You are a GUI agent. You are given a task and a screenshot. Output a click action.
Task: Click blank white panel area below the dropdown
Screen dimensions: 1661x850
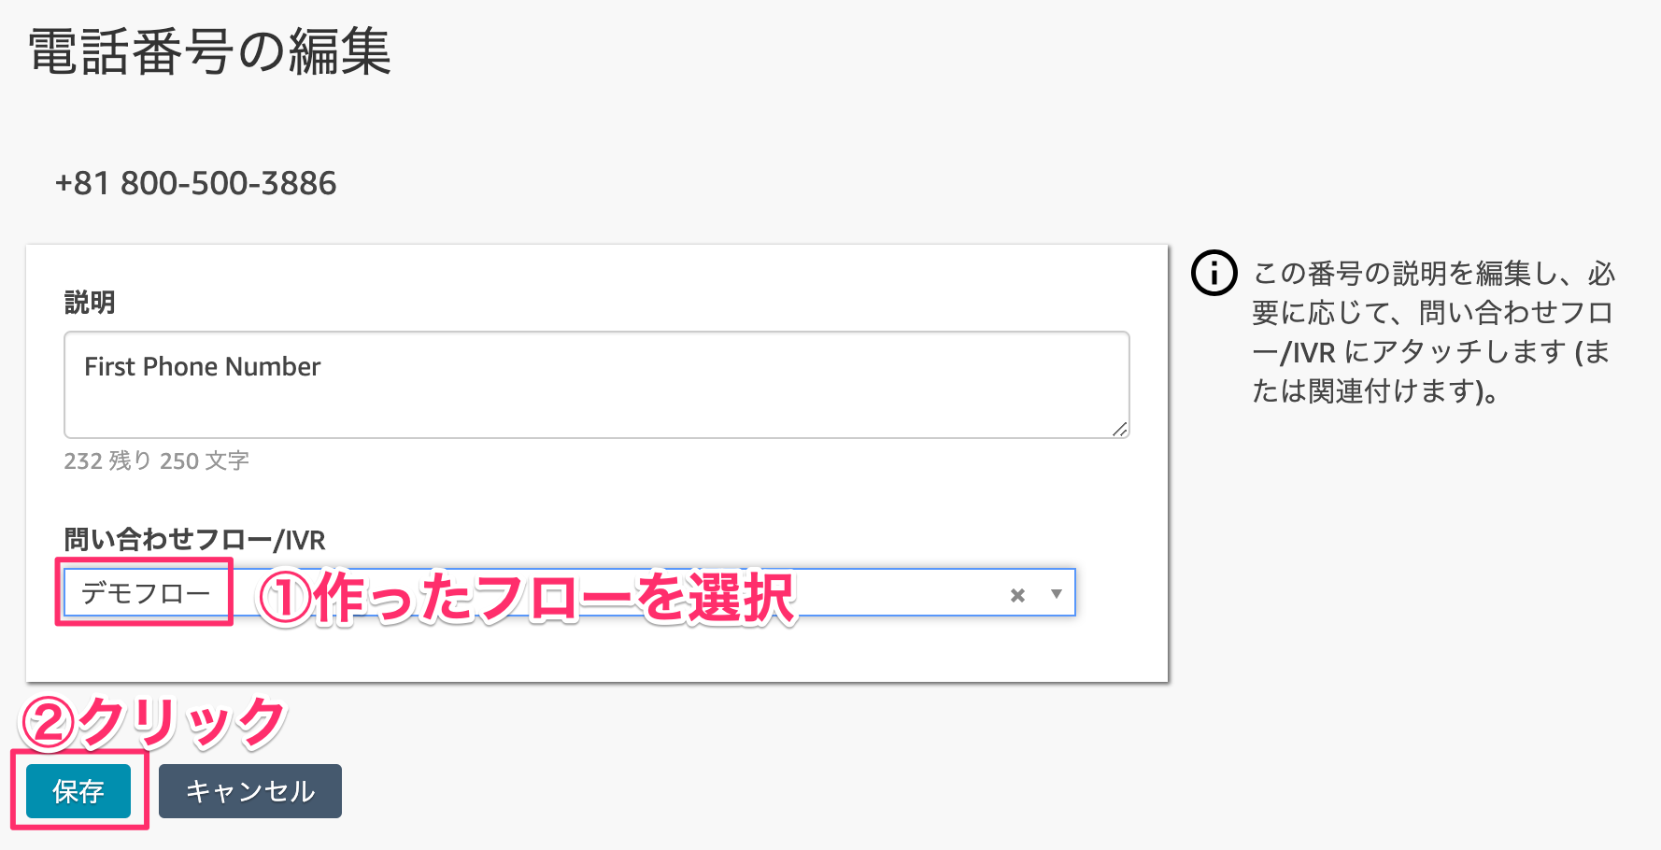pos(596,650)
